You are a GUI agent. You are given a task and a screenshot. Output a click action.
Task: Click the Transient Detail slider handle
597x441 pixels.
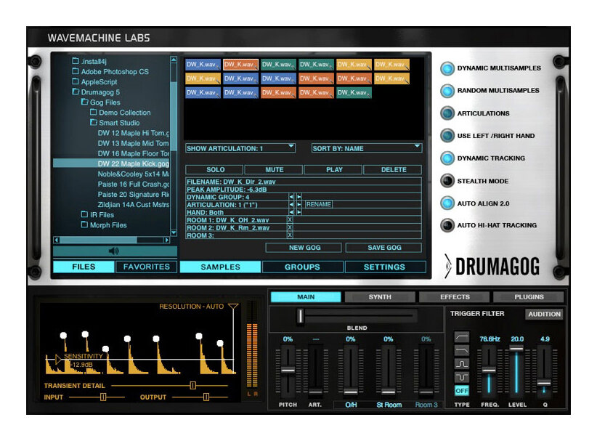click(193, 385)
